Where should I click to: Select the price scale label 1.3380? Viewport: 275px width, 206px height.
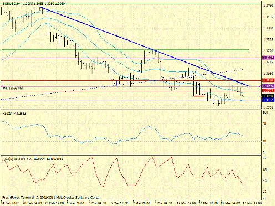click(268, 28)
